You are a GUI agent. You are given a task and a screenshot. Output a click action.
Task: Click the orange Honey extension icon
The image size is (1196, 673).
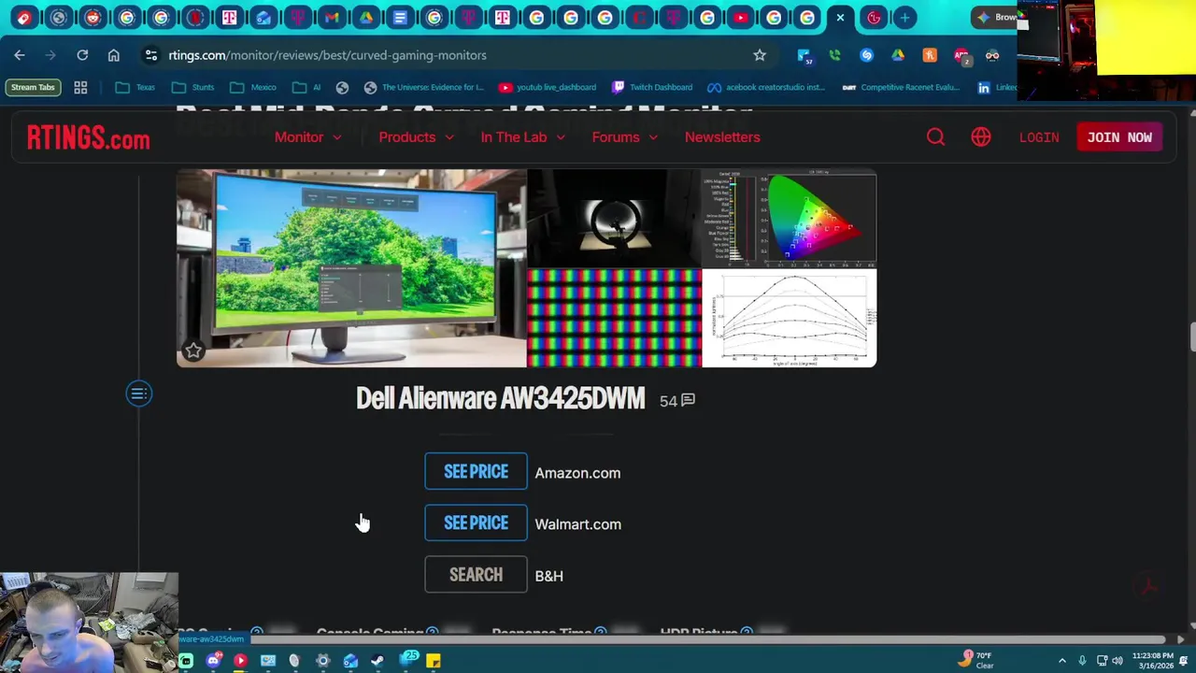coord(930,55)
